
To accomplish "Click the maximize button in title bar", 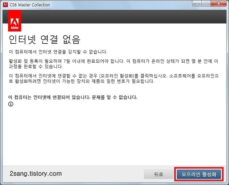I will click(x=206, y=4).
